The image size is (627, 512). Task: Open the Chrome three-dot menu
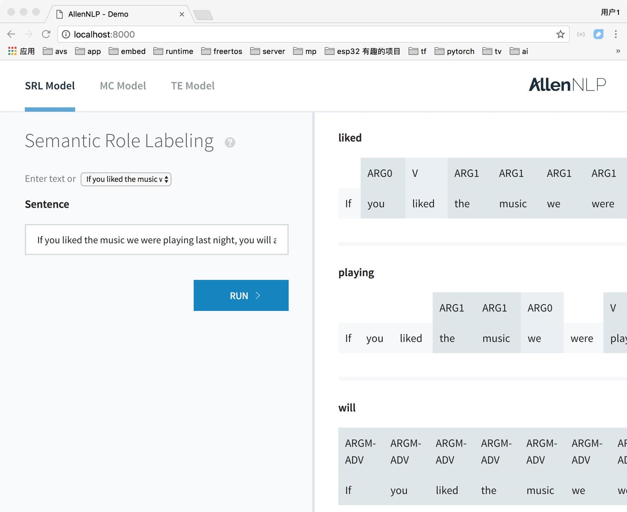[616, 34]
